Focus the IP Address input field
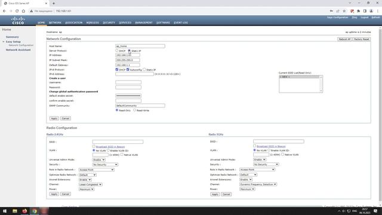 (128, 56)
